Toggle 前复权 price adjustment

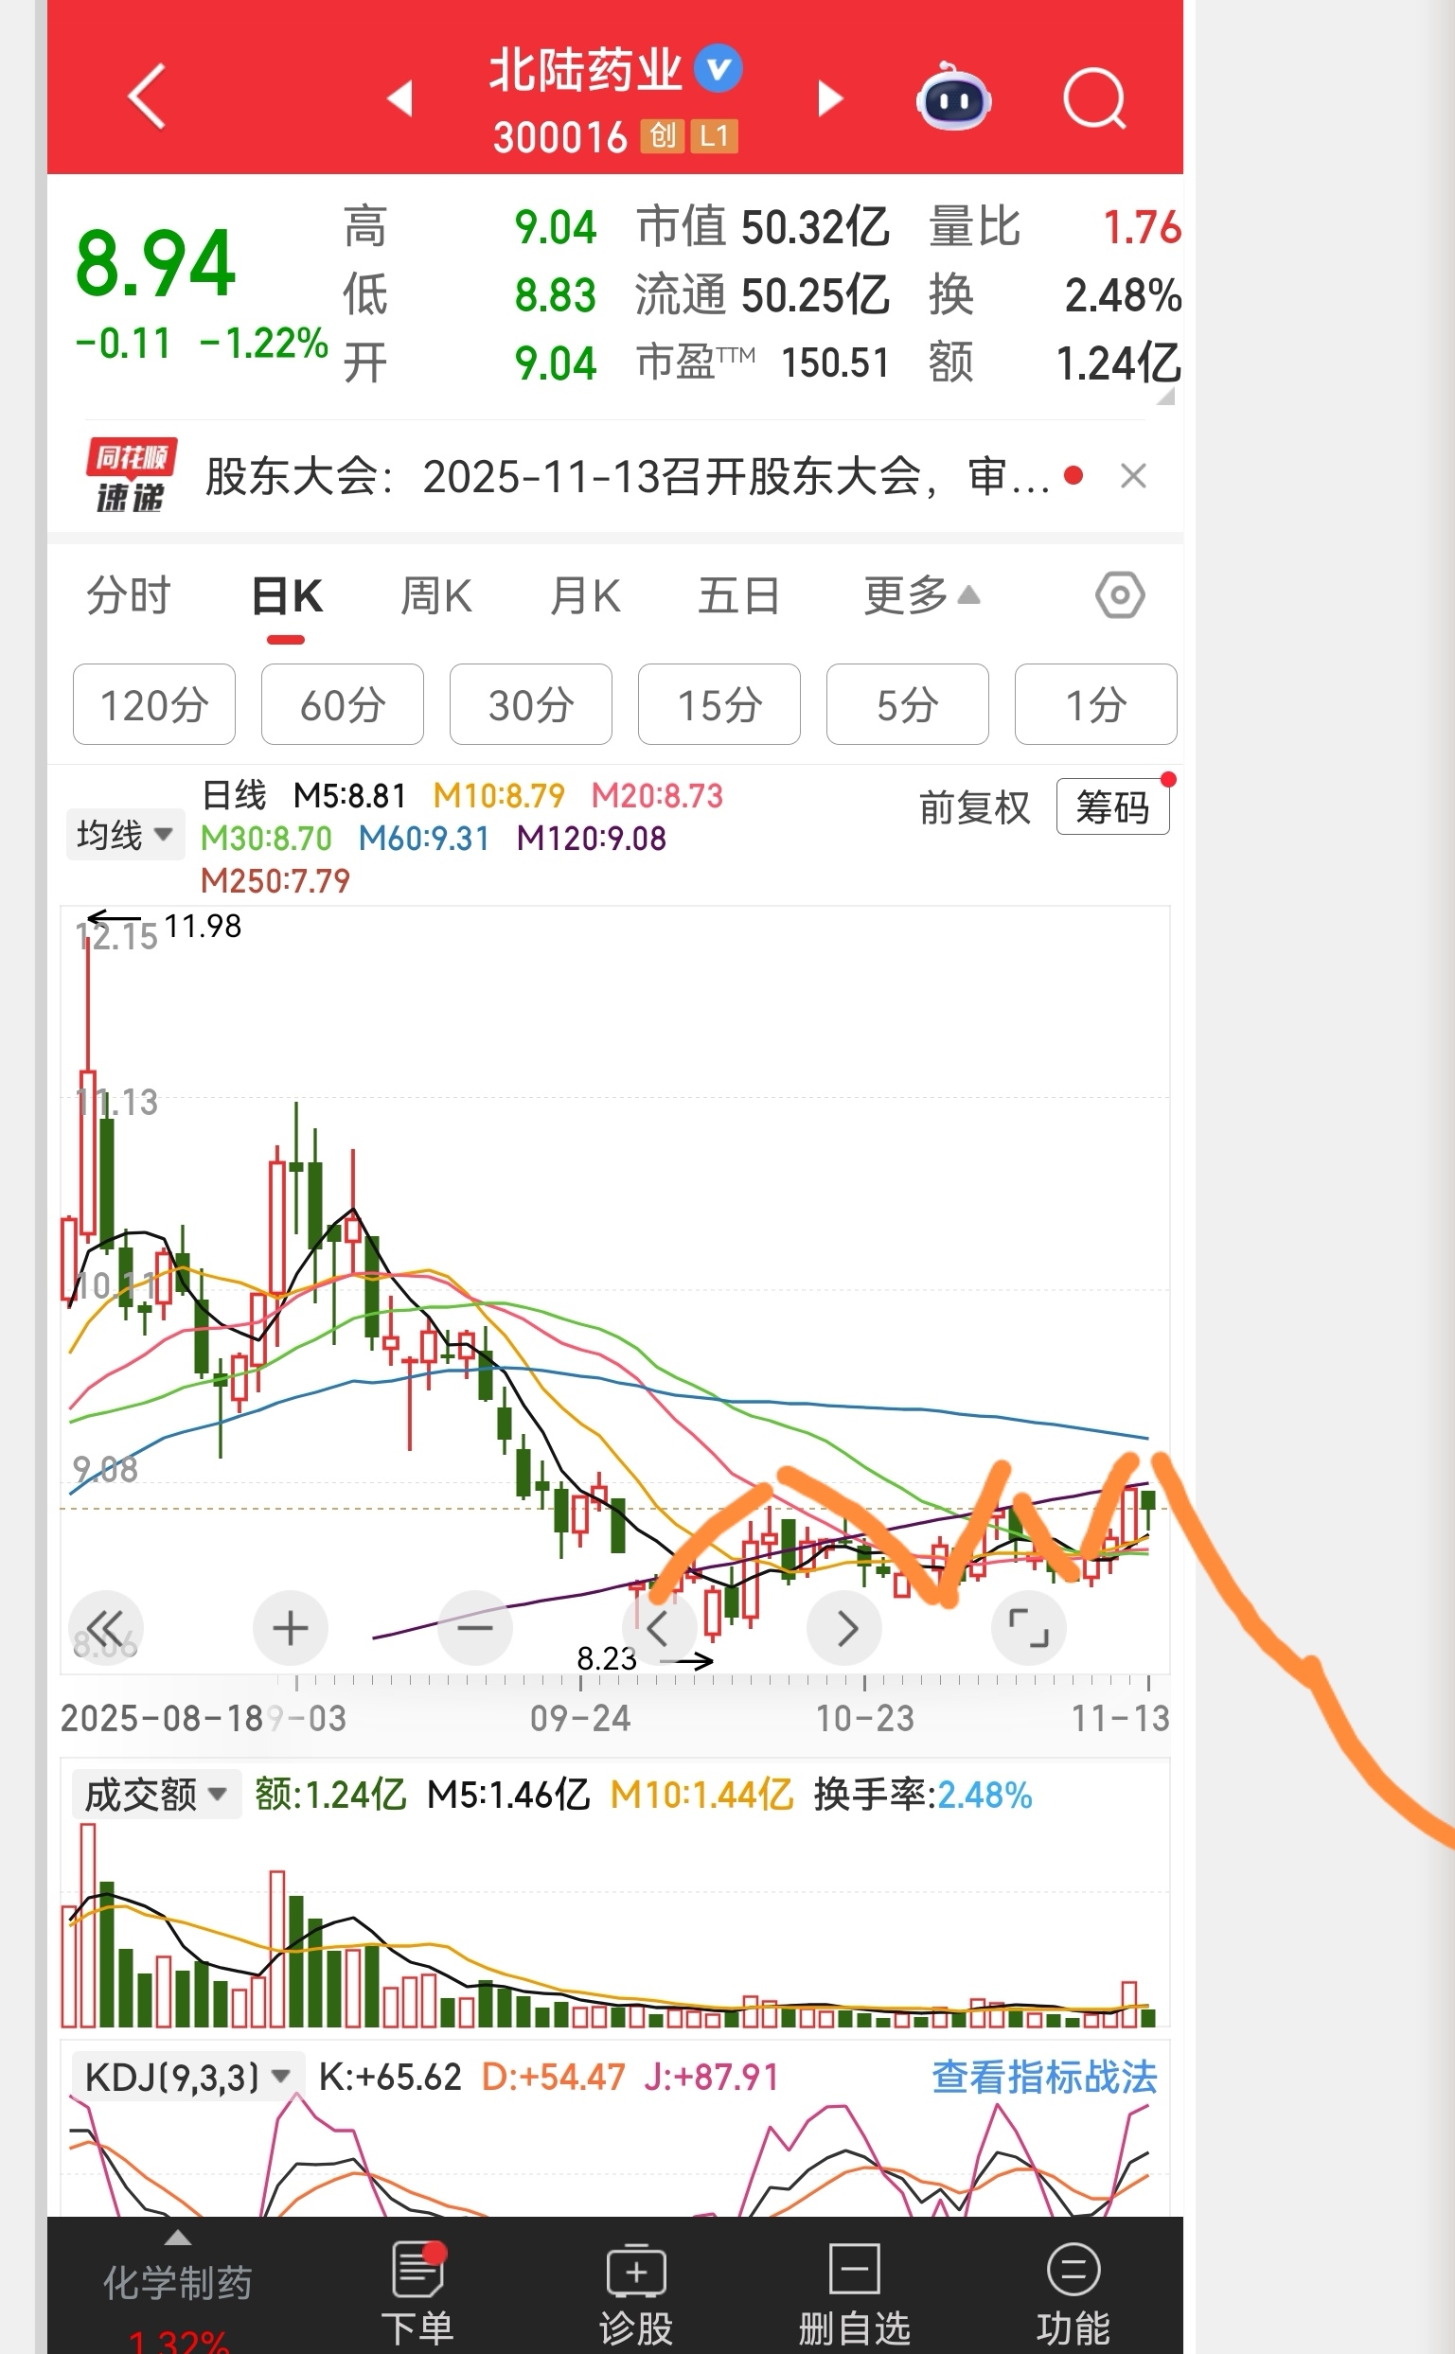[975, 807]
